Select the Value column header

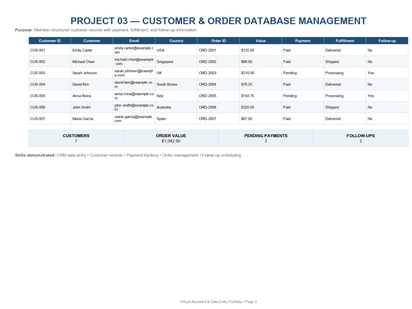[261, 41]
